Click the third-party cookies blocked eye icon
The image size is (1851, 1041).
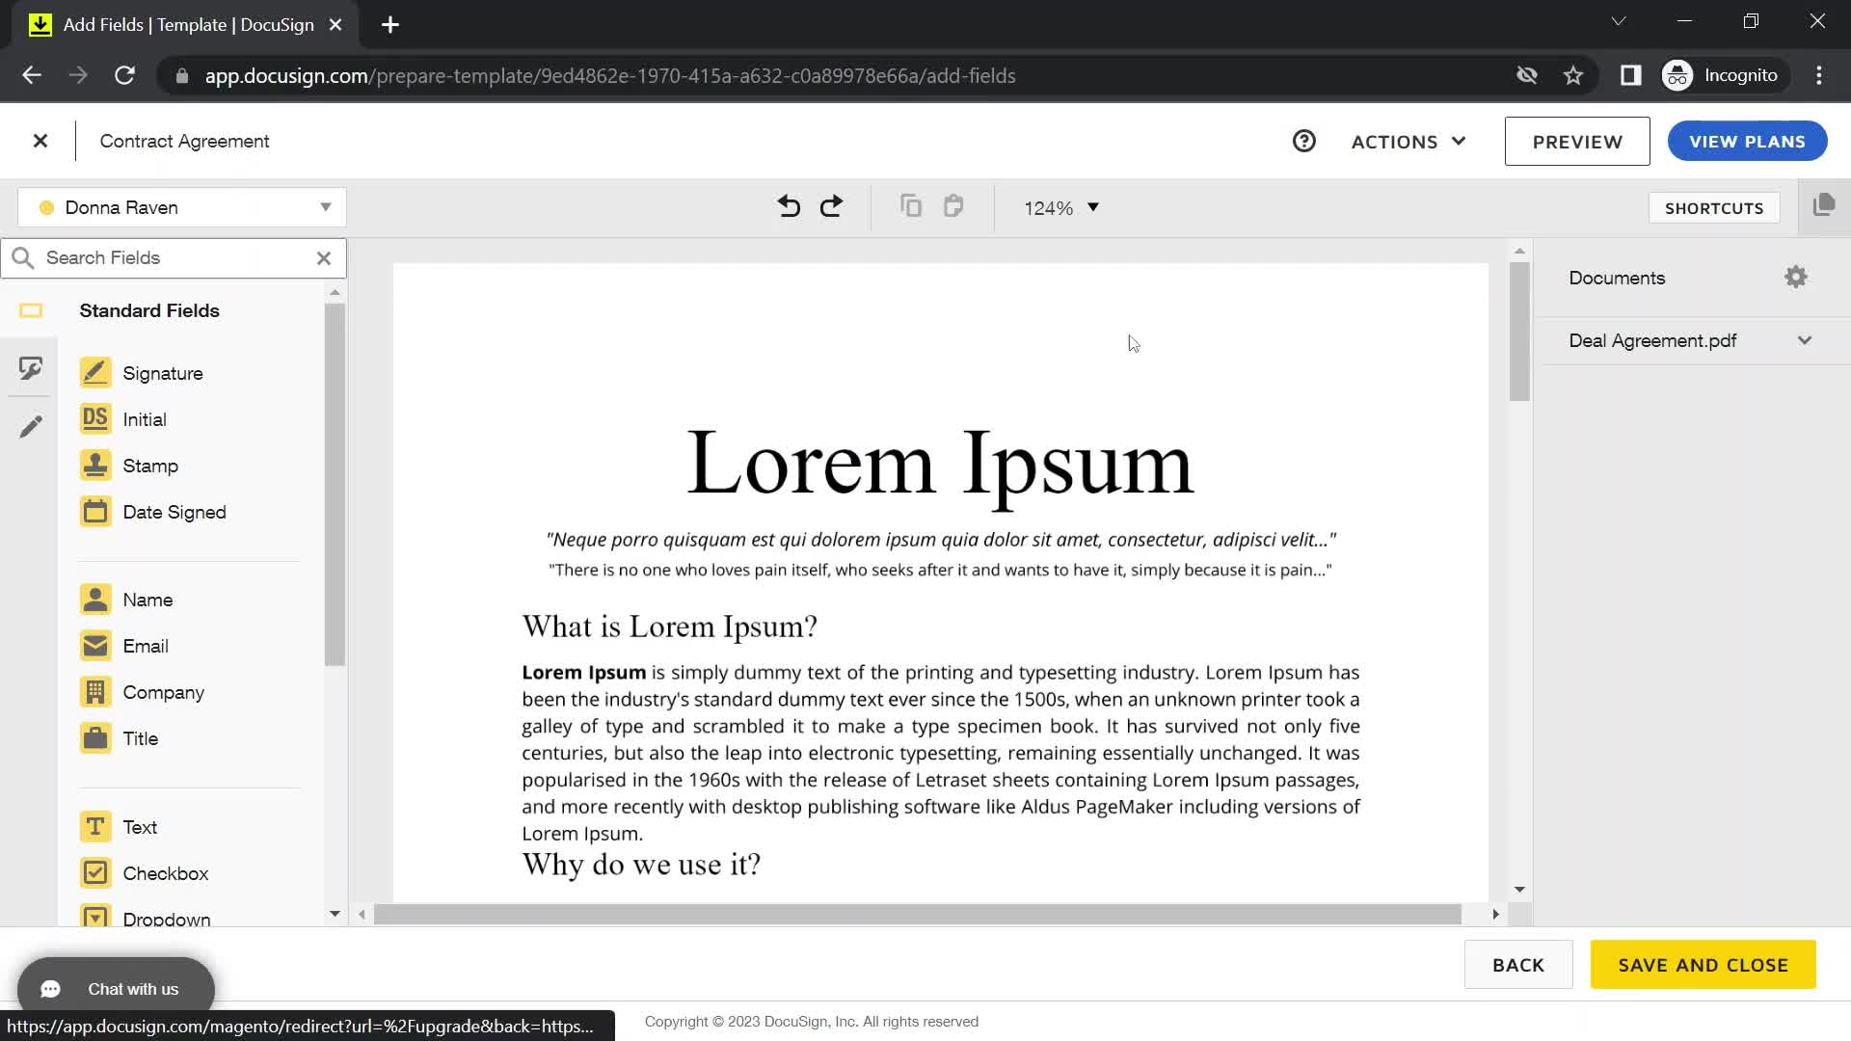(x=1526, y=75)
